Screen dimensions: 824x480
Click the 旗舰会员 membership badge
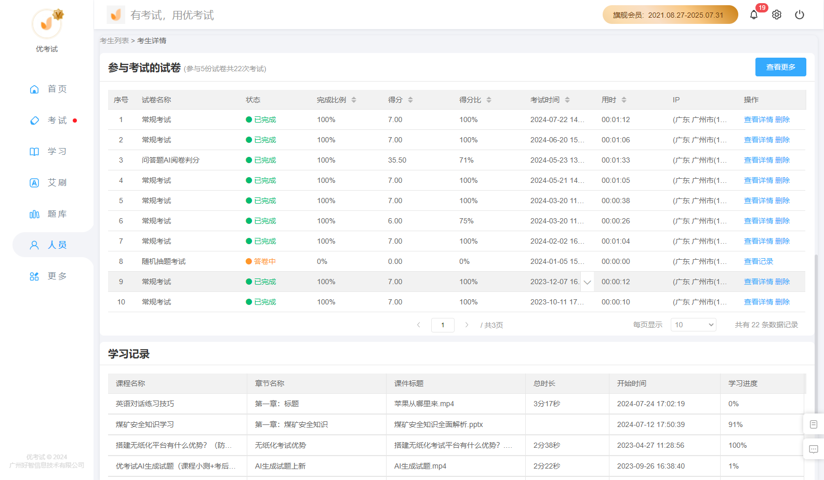tap(670, 15)
